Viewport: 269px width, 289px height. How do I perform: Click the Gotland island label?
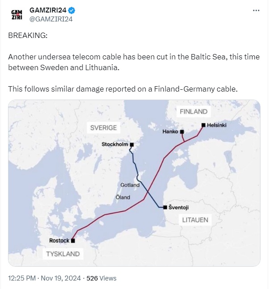(130, 185)
